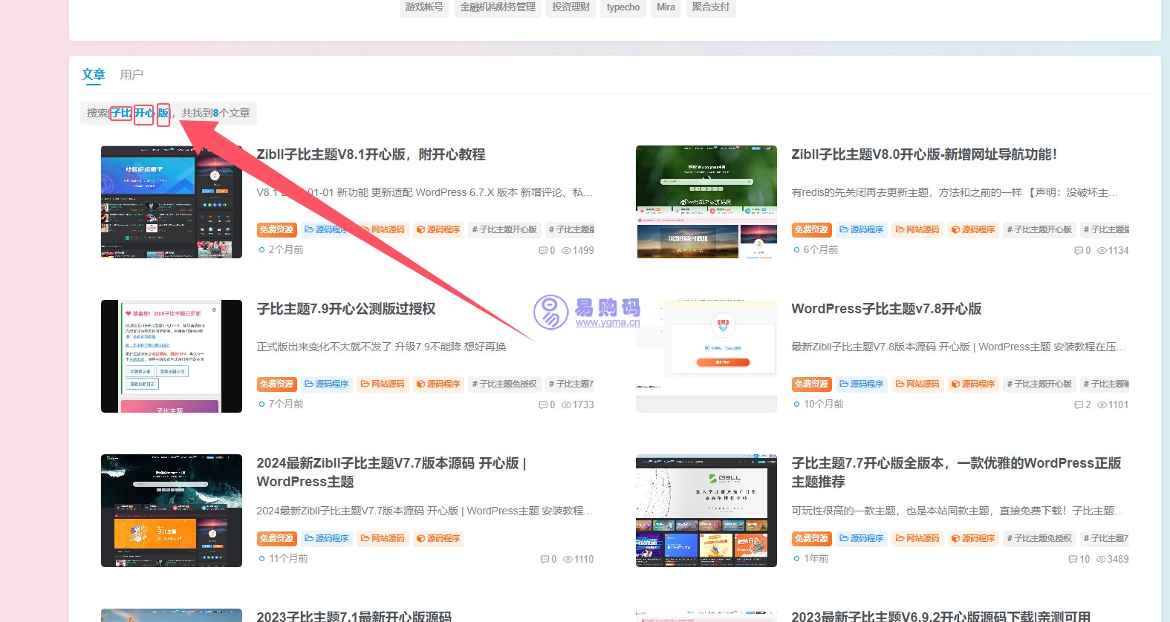Click view count eye icon on 7.7开心版全版本 article
Screen dimensions: 1170x622
point(1102,560)
